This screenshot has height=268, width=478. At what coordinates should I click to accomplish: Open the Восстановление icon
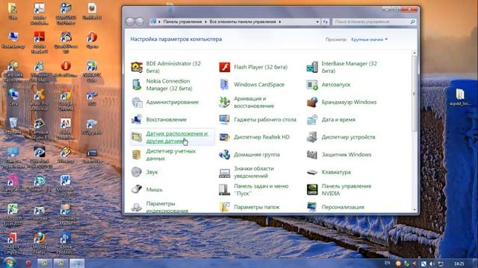pos(137,119)
